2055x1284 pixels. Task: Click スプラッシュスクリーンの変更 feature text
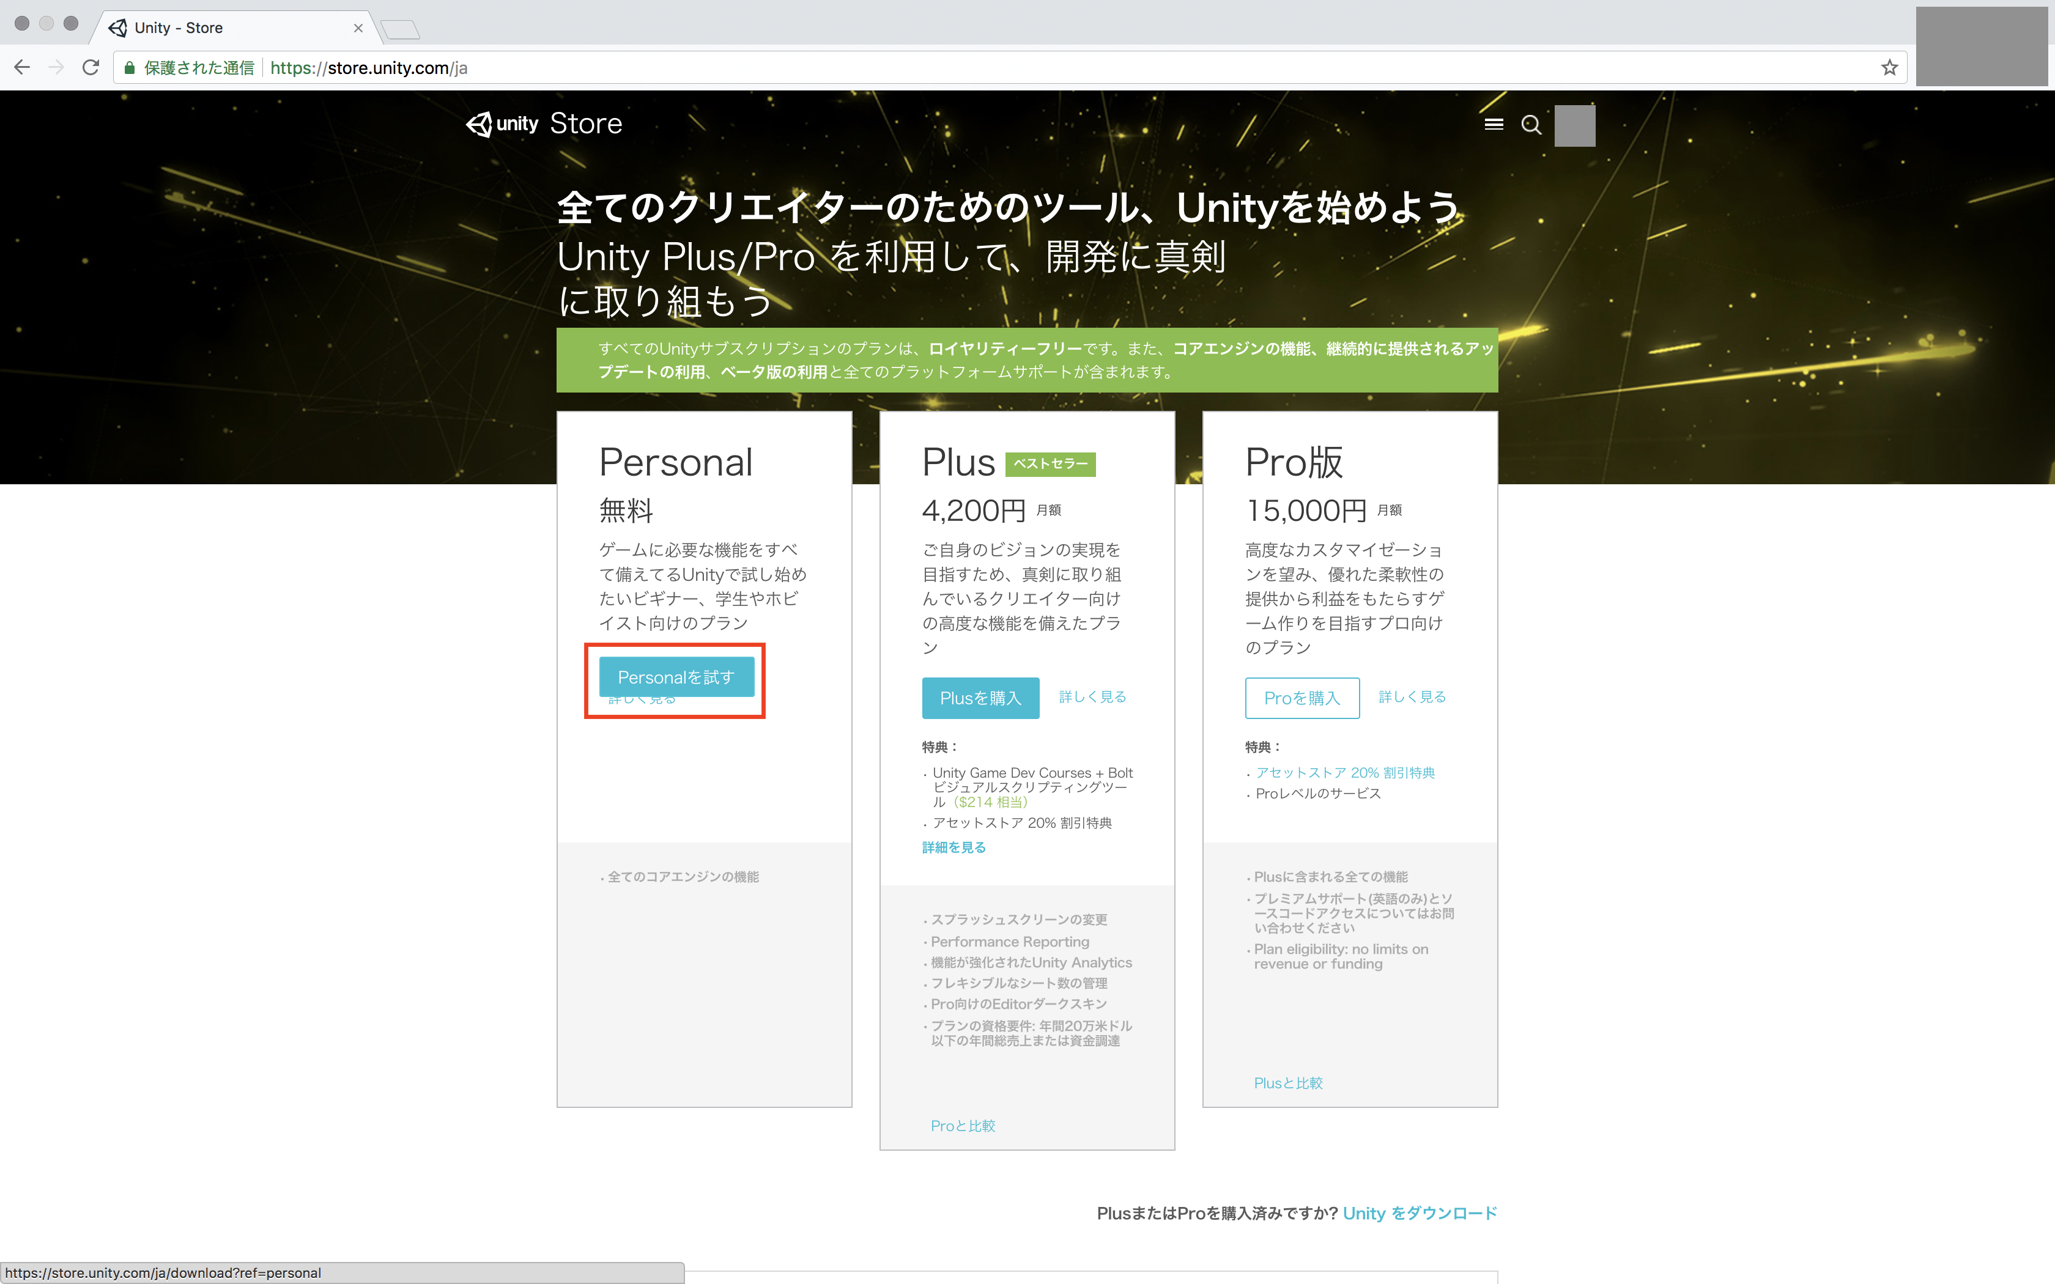point(1019,920)
